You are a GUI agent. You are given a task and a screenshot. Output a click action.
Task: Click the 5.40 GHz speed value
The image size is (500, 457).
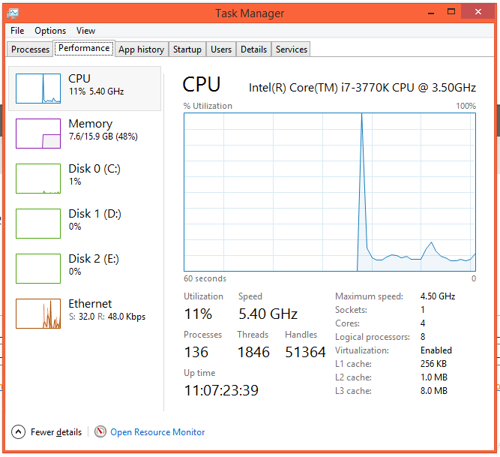pyautogui.click(x=268, y=314)
